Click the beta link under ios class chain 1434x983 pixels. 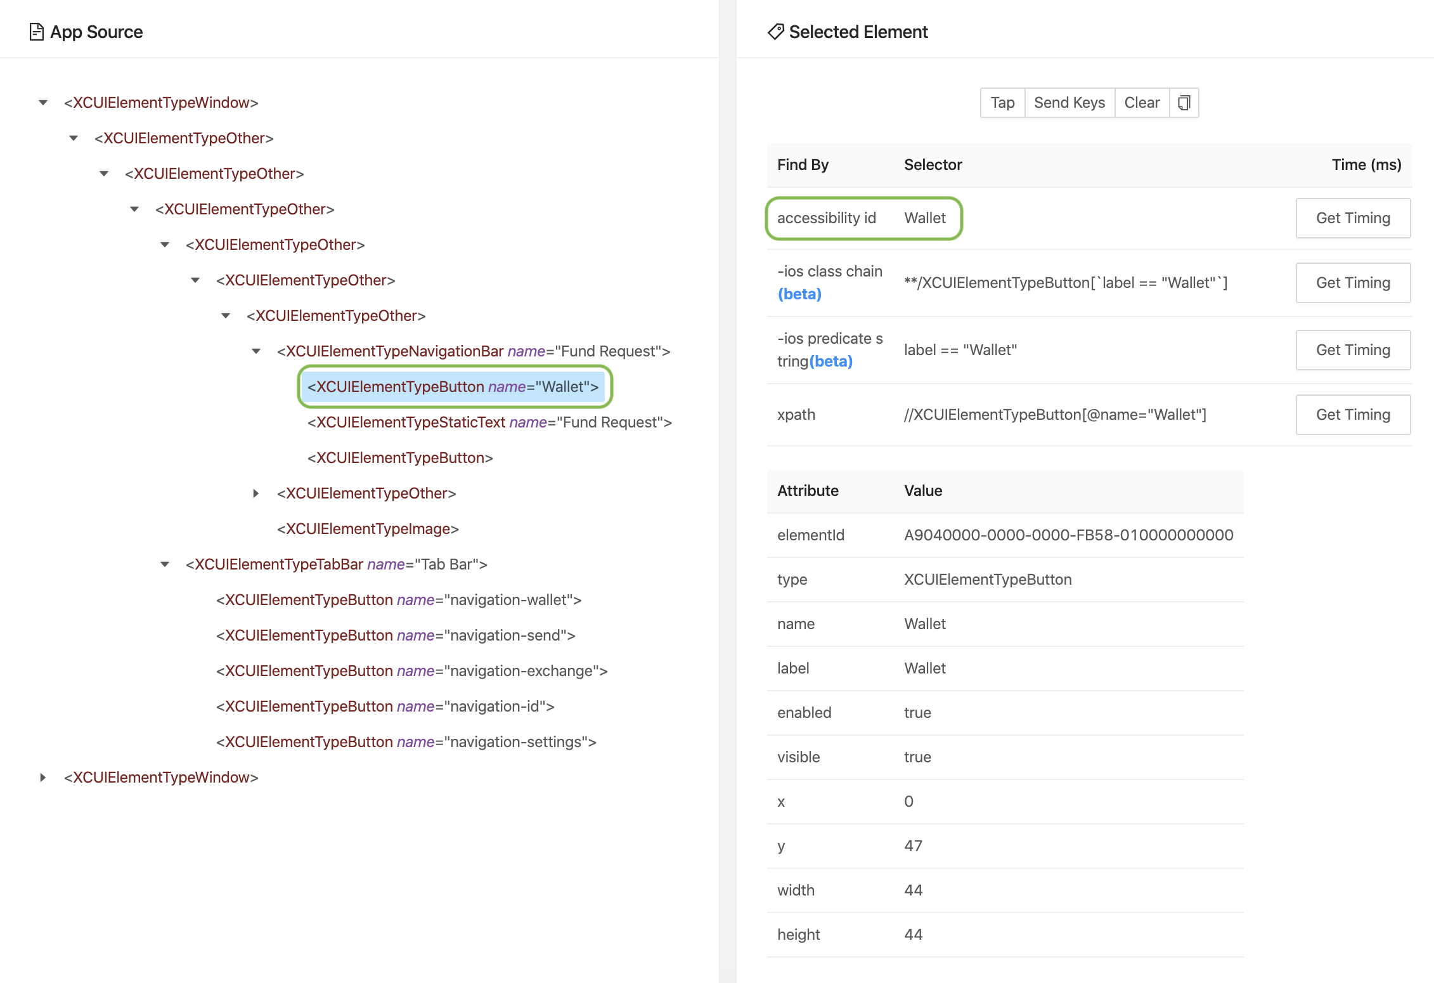click(x=799, y=294)
